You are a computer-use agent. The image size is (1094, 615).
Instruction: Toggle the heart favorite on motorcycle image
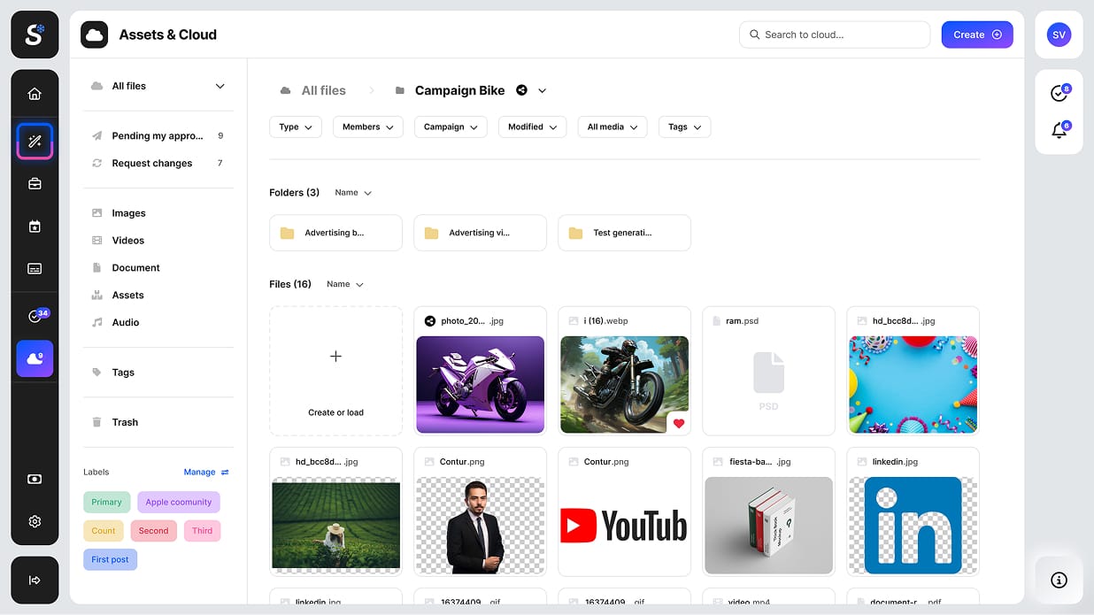(x=679, y=423)
